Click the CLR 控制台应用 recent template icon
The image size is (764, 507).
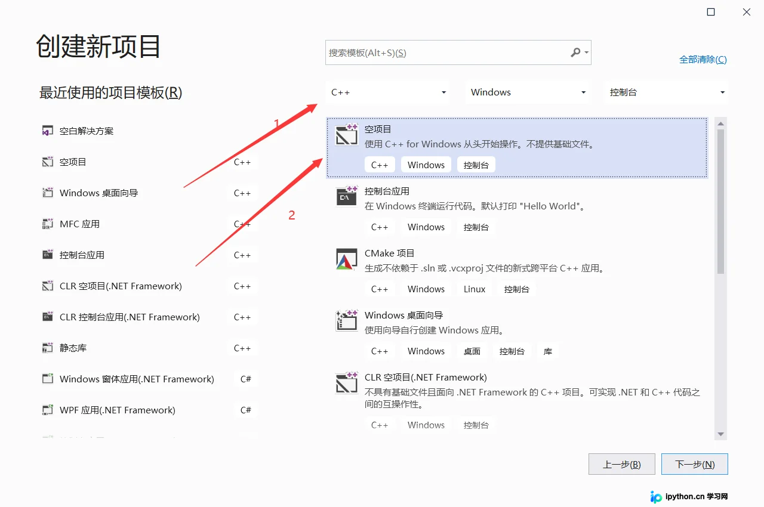pyautogui.click(x=48, y=317)
